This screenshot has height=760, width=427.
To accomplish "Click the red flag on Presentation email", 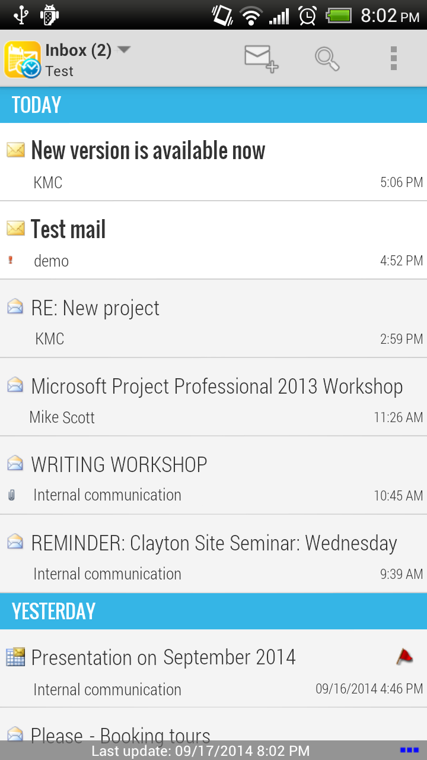I will 404,657.
